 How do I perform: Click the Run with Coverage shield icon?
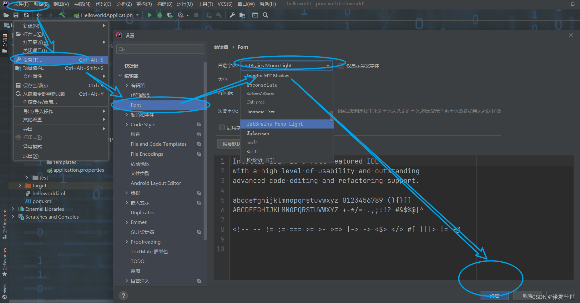click(170, 15)
